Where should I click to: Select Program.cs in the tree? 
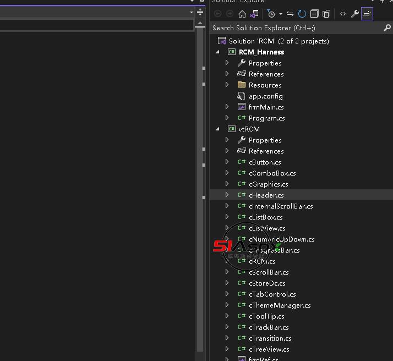pos(266,118)
